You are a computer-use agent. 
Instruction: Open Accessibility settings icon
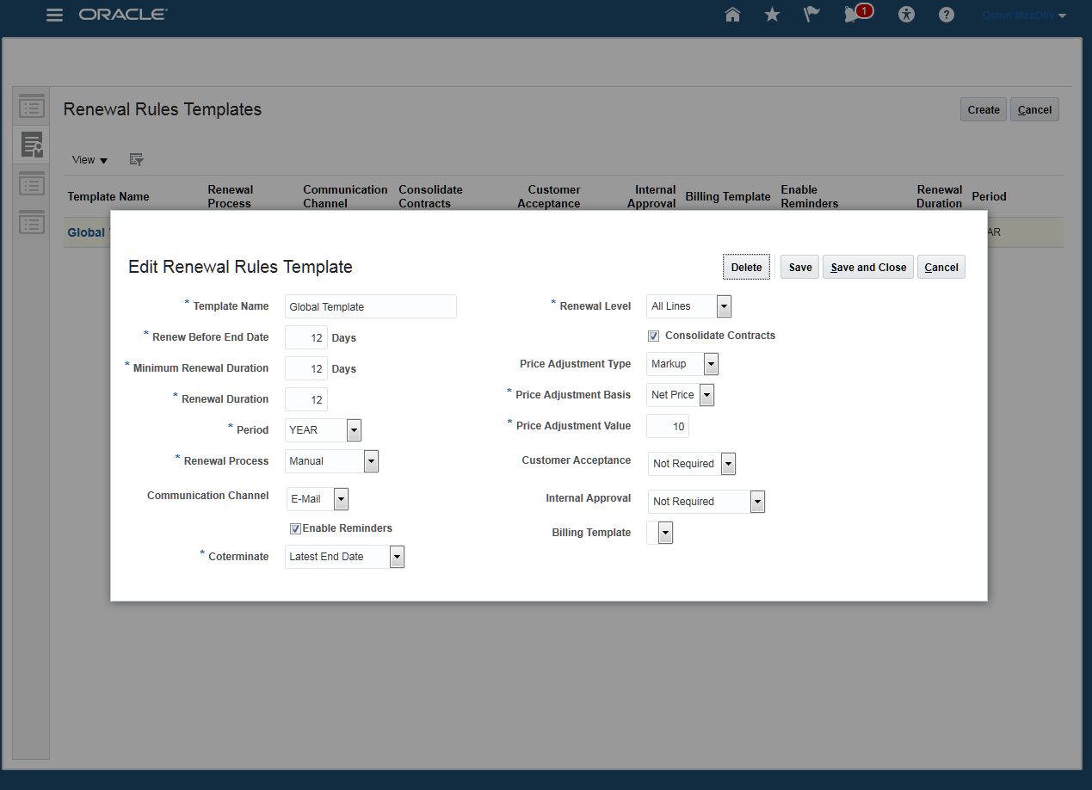(x=906, y=15)
